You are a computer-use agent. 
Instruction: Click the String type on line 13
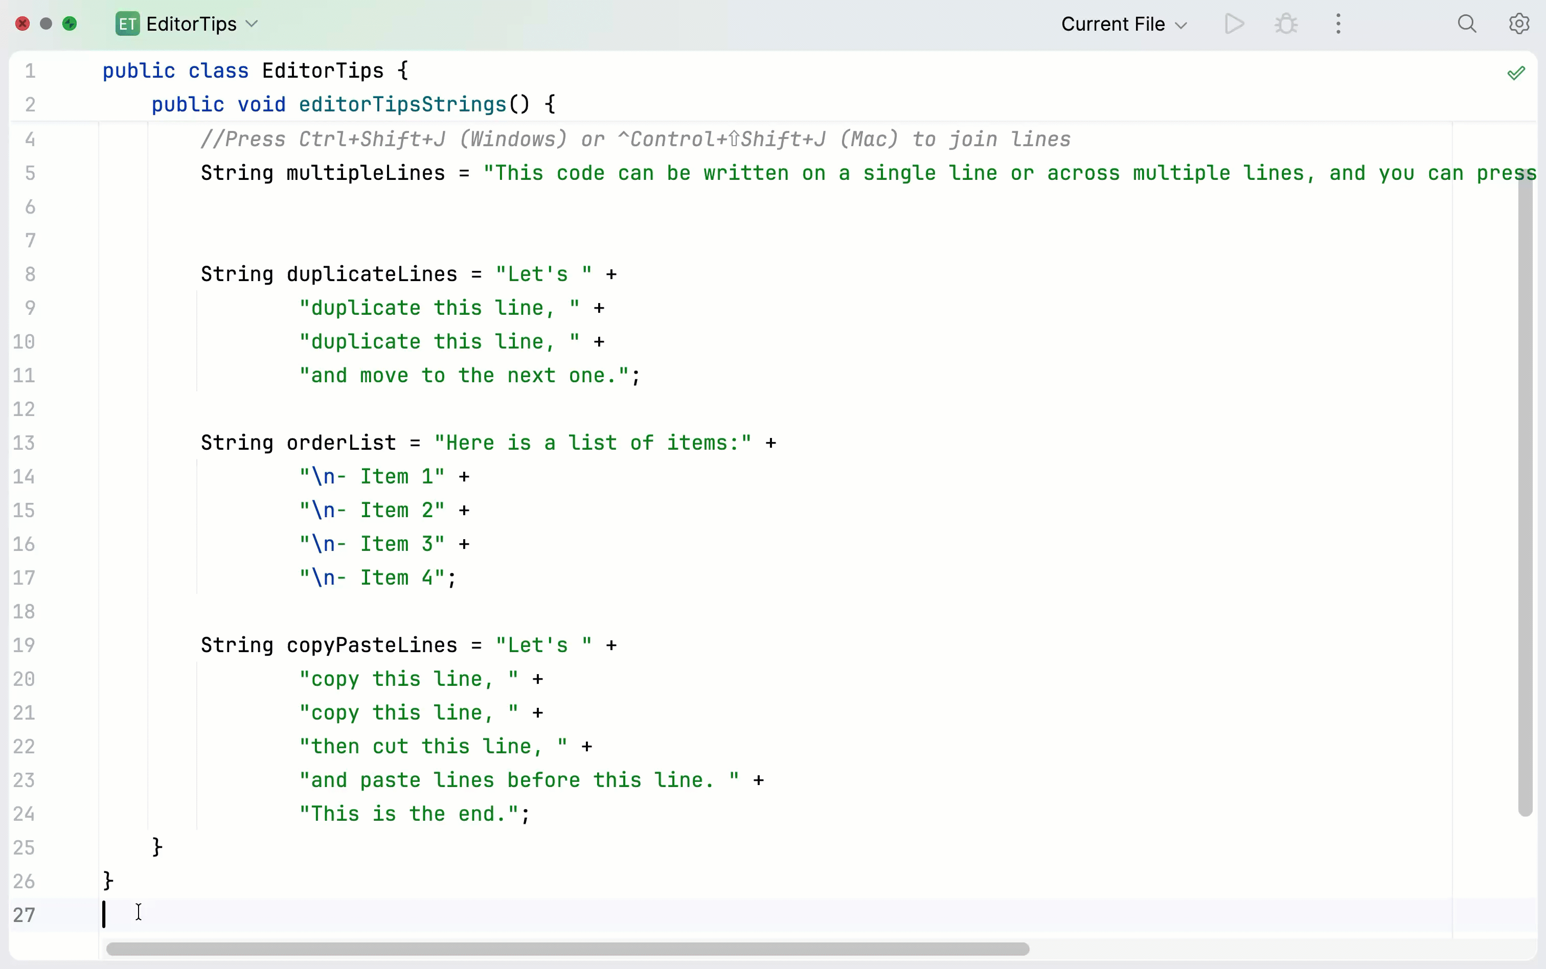tap(237, 443)
